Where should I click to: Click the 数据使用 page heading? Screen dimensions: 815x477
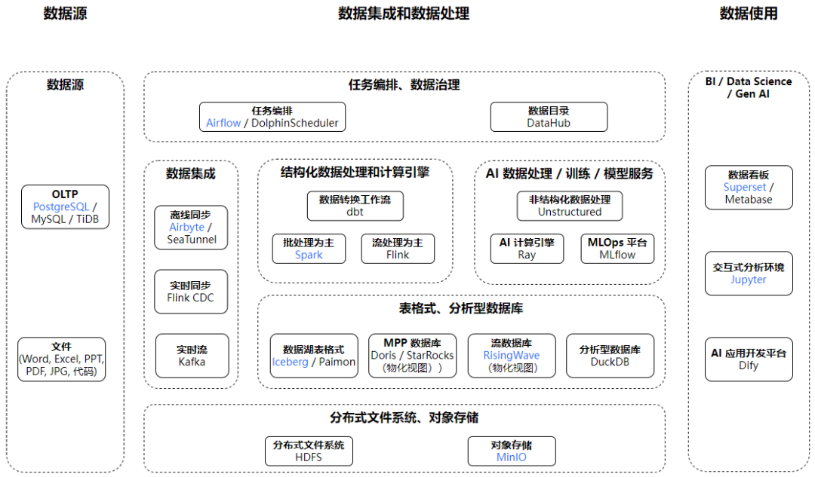pyautogui.click(x=749, y=14)
